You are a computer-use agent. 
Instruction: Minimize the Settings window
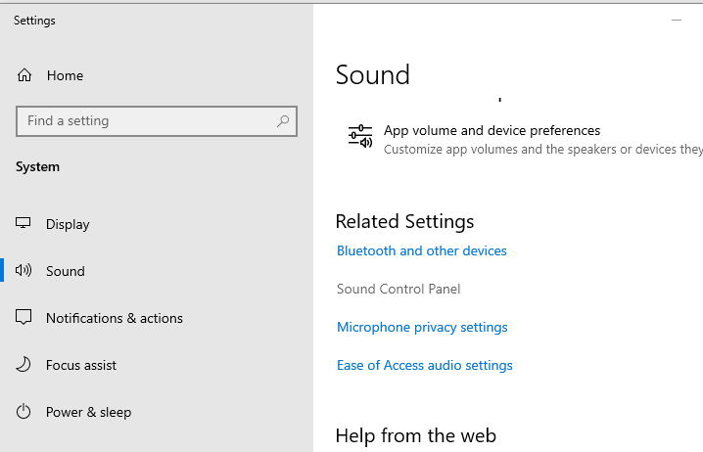pyautogui.click(x=677, y=21)
